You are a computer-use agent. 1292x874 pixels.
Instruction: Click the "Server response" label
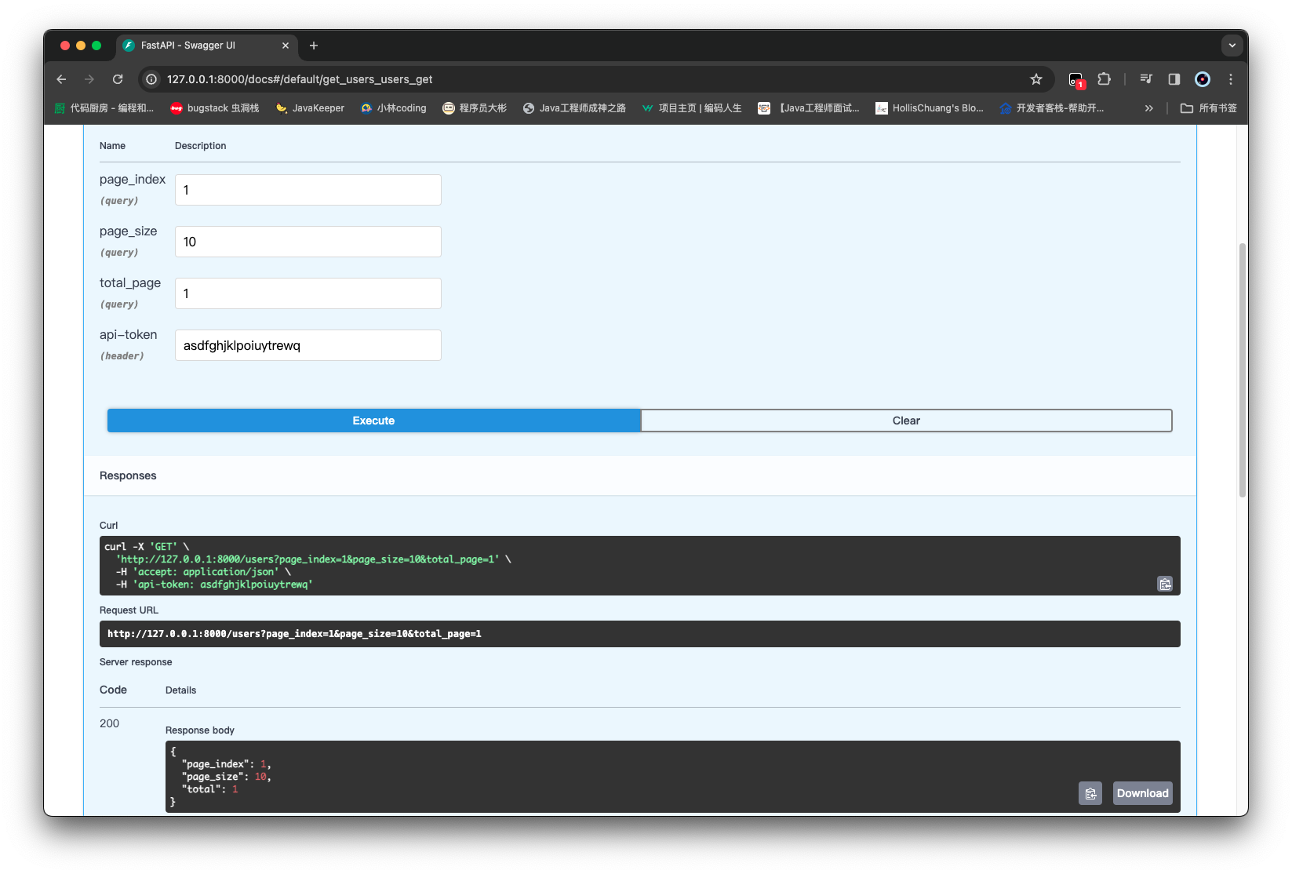pyautogui.click(x=136, y=662)
